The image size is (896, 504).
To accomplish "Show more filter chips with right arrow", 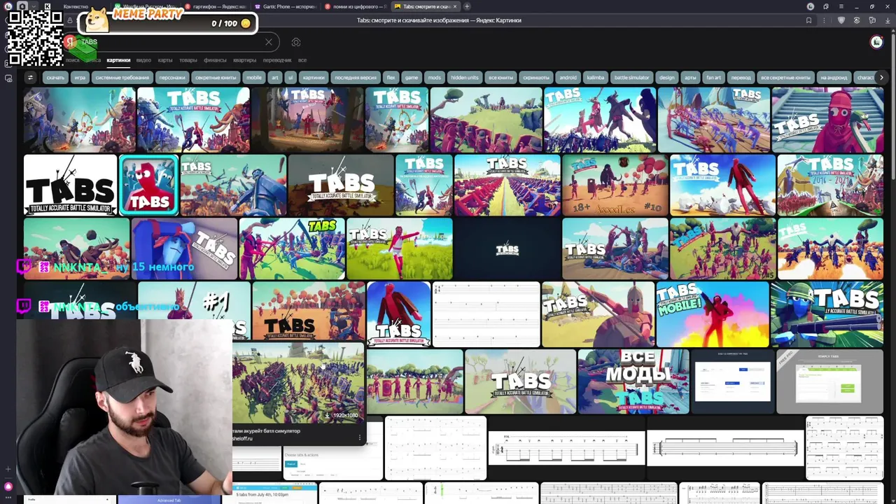I will 881,78.
